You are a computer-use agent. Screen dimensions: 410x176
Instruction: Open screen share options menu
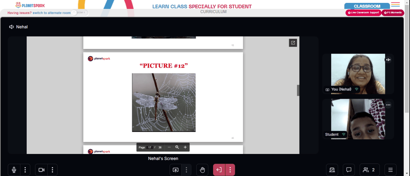187,170
